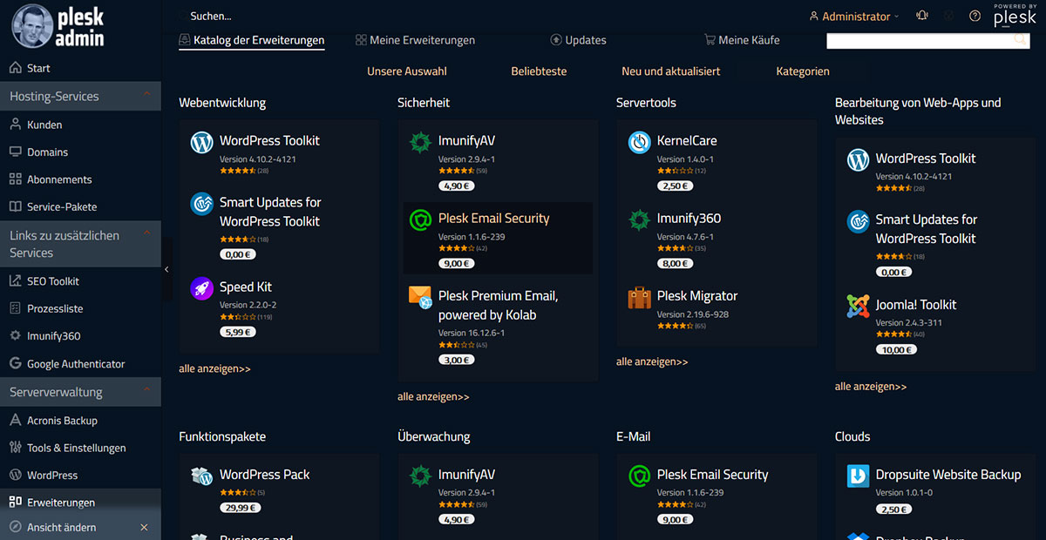Click alle anzeigen under Servertools
1046x540 pixels.
[x=652, y=361]
